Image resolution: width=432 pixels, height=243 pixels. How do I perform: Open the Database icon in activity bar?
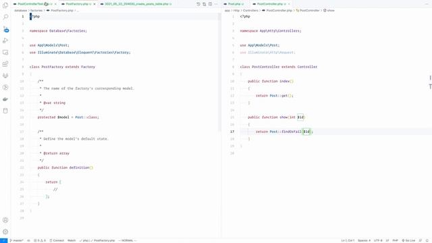pyautogui.click(x=5, y=111)
